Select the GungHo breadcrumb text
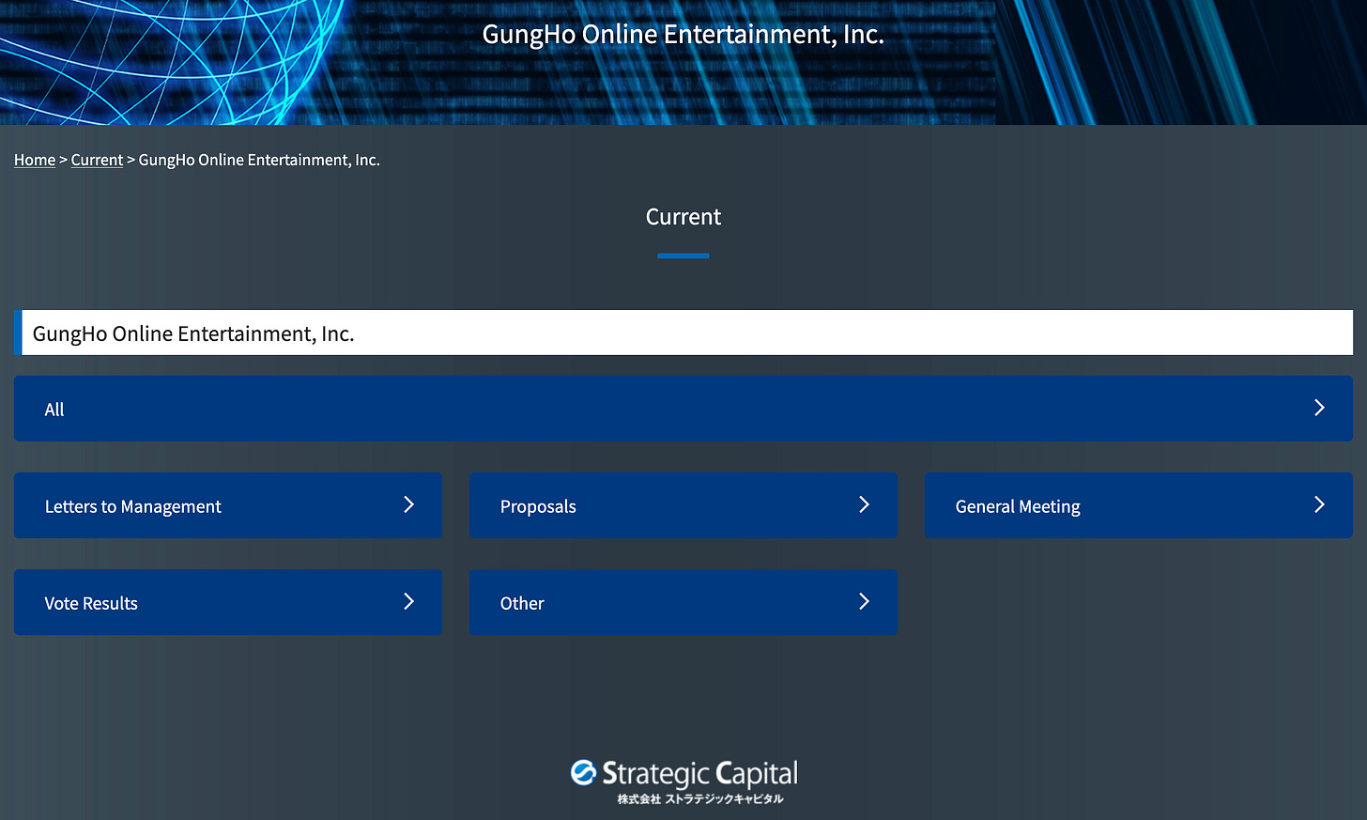 (259, 160)
